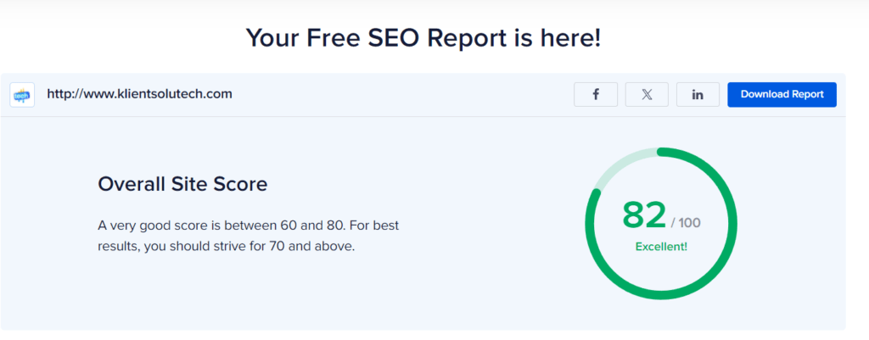869x340 pixels.
Task: Click the word "SEO" in the title
Action: 392,38
